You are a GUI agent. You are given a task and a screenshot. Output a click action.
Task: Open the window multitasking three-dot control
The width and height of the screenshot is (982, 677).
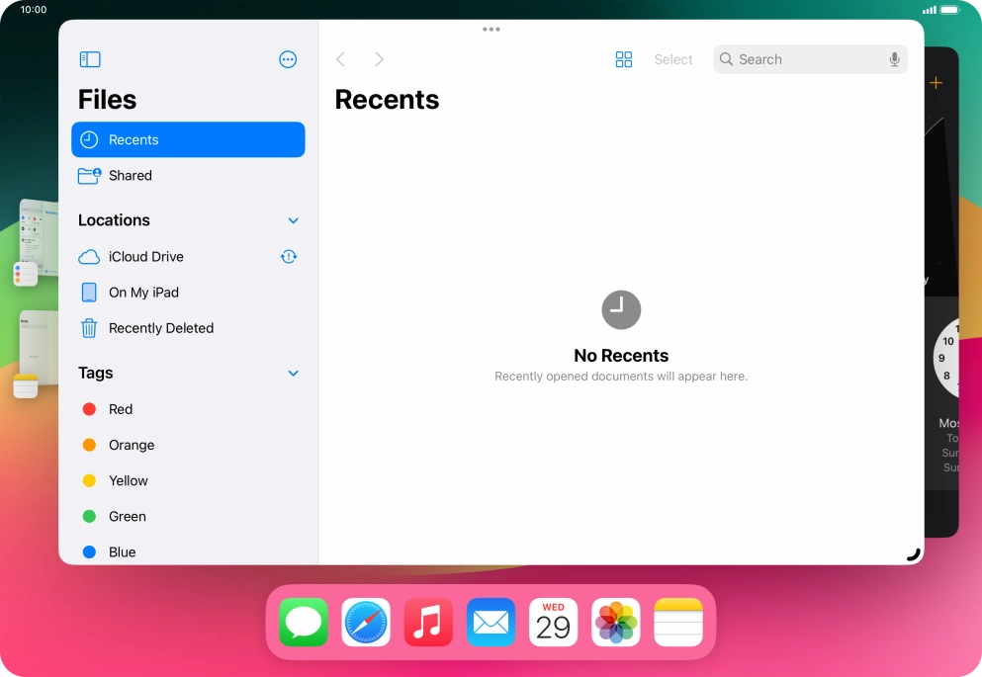[491, 30]
